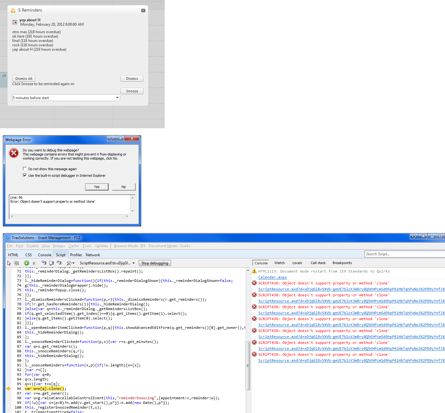Viewport: 445px width, 413px height.
Task: Select the 'final (118 hours overdue)' reminder
Action: point(33,41)
